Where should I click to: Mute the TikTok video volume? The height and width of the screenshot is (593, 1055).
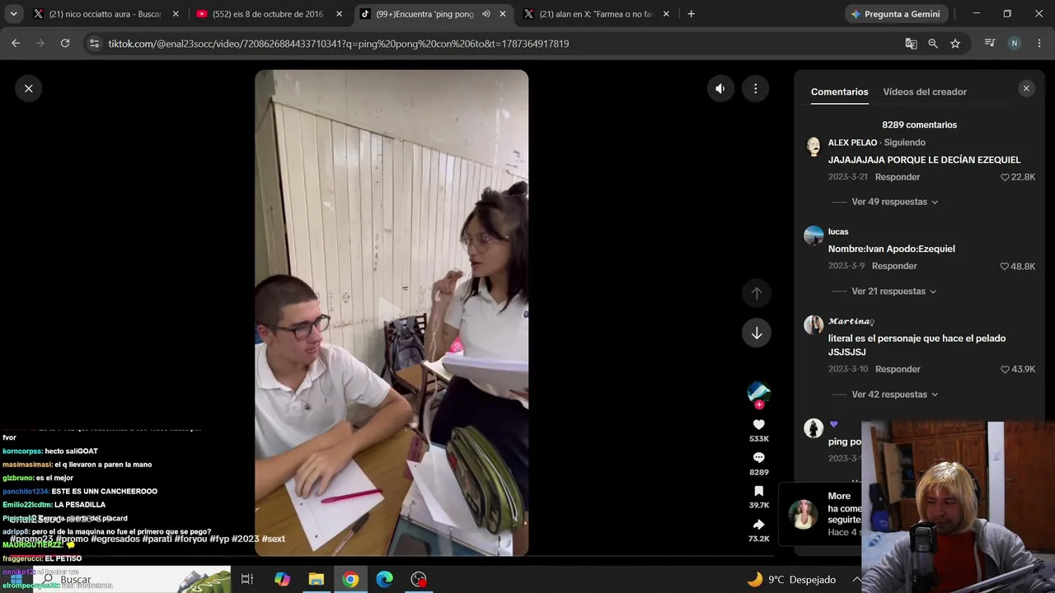pyautogui.click(x=720, y=88)
